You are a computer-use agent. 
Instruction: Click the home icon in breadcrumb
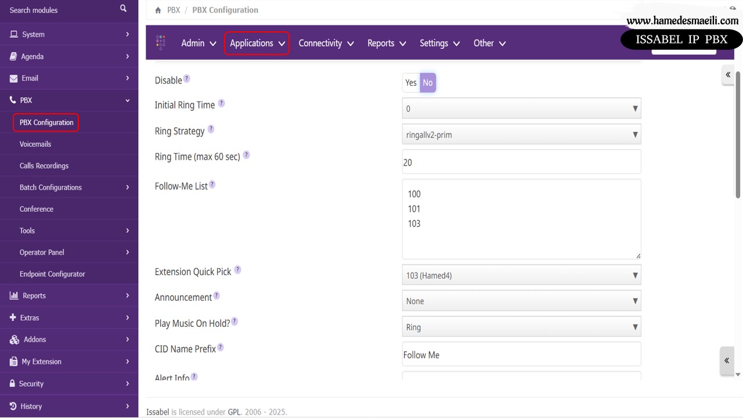pyautogui.click(x=158, y=10)
